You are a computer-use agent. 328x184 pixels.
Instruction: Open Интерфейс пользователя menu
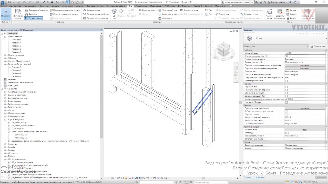[307, 14]
